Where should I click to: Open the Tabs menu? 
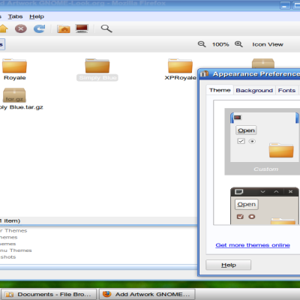tap(15, 16)
